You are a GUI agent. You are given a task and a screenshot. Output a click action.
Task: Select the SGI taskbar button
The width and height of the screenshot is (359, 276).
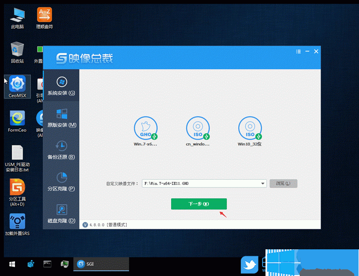tap(101, 264)
